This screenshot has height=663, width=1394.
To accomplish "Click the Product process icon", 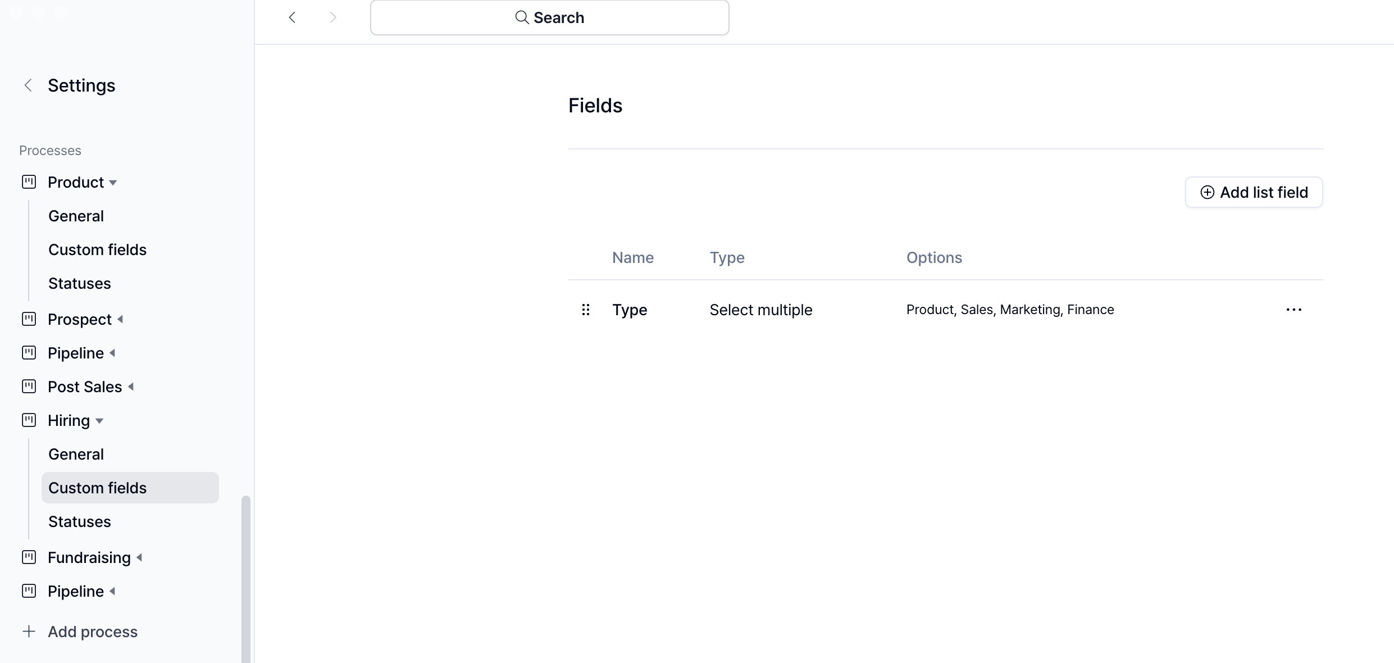I will click(29, 181).
